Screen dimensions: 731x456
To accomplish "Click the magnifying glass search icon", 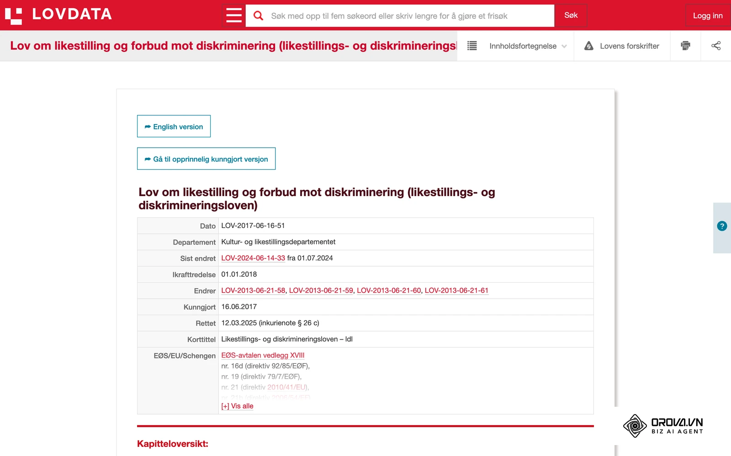I will [x=258, y=16].
